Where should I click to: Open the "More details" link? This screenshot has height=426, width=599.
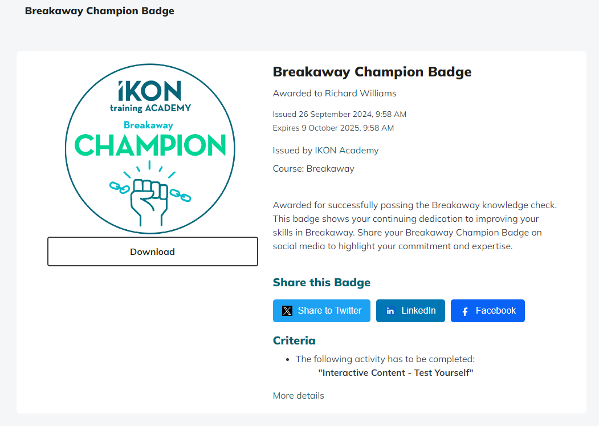coord(298,395)
